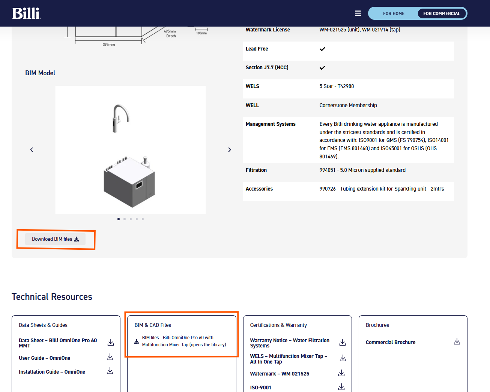490x392 pixels.
Task: Go to previous BIM model slide
Action: (x=32, y=150)
